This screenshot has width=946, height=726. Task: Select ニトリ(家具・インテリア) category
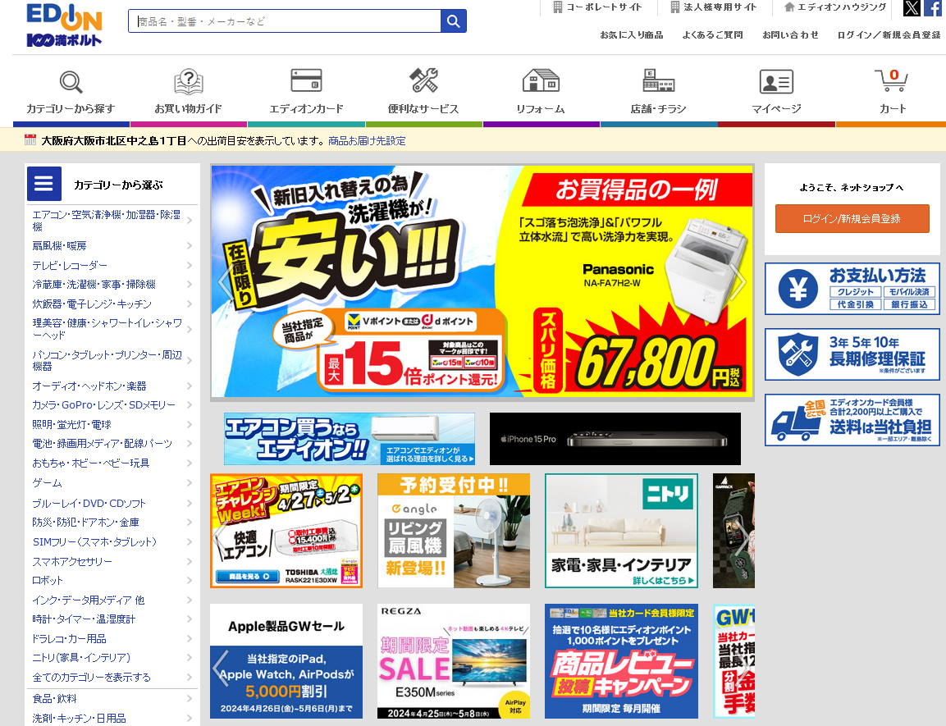[x=112, y=658]
